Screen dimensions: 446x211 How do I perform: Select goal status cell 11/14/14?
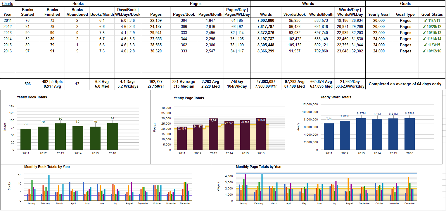click(432, 39)
